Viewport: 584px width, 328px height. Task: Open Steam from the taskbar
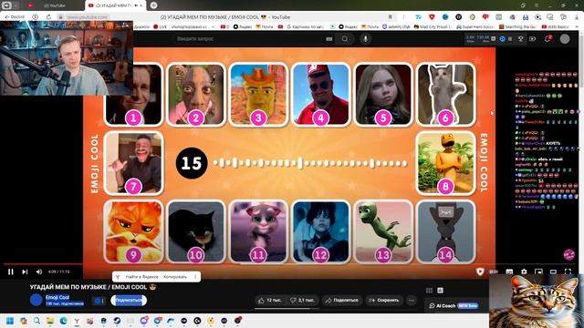click(117, 321)
